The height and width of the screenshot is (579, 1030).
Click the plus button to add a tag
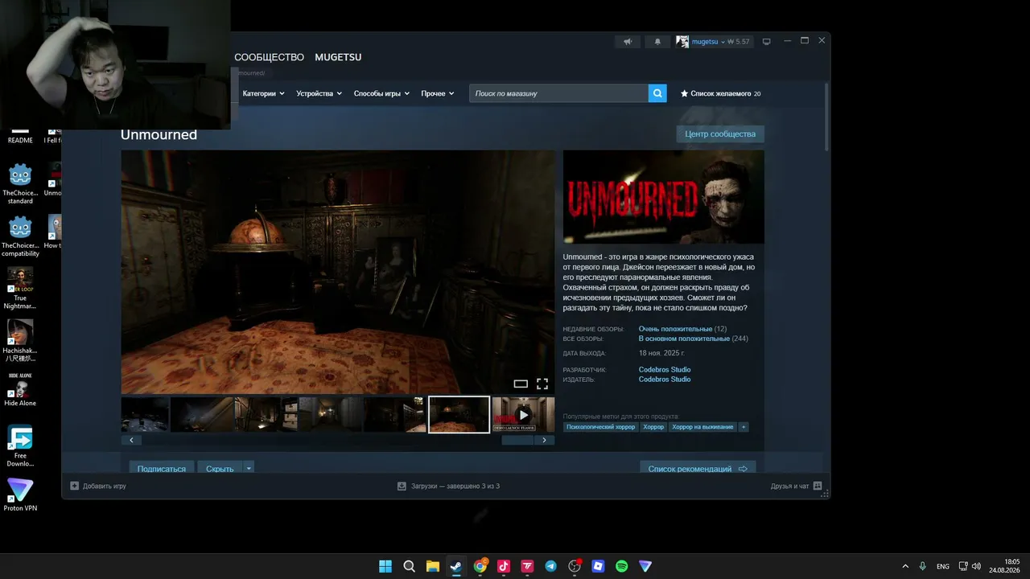point(744,427)
